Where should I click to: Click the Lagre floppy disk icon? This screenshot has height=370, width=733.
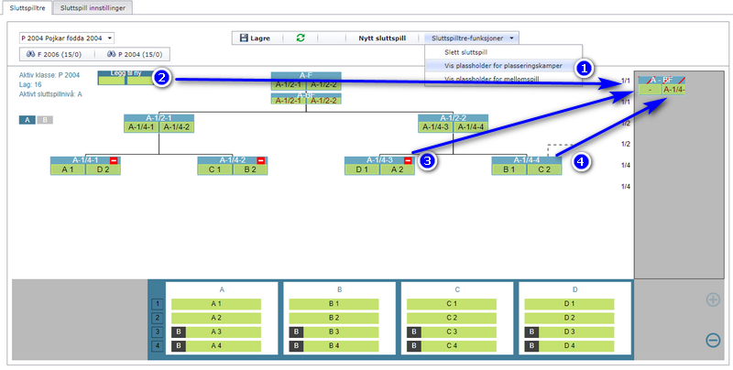(x=244, y=38)
